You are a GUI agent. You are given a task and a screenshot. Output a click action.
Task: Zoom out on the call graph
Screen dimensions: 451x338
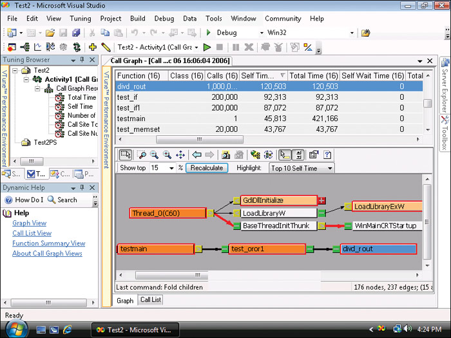point(155,155)
